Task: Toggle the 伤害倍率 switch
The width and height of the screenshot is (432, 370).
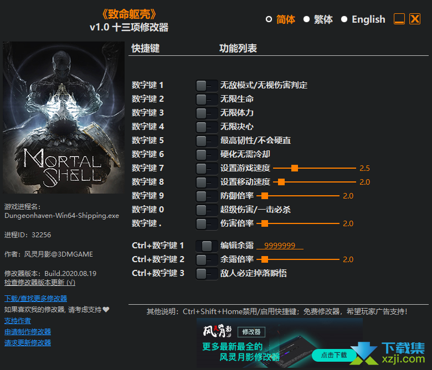Action: (207, 224)
